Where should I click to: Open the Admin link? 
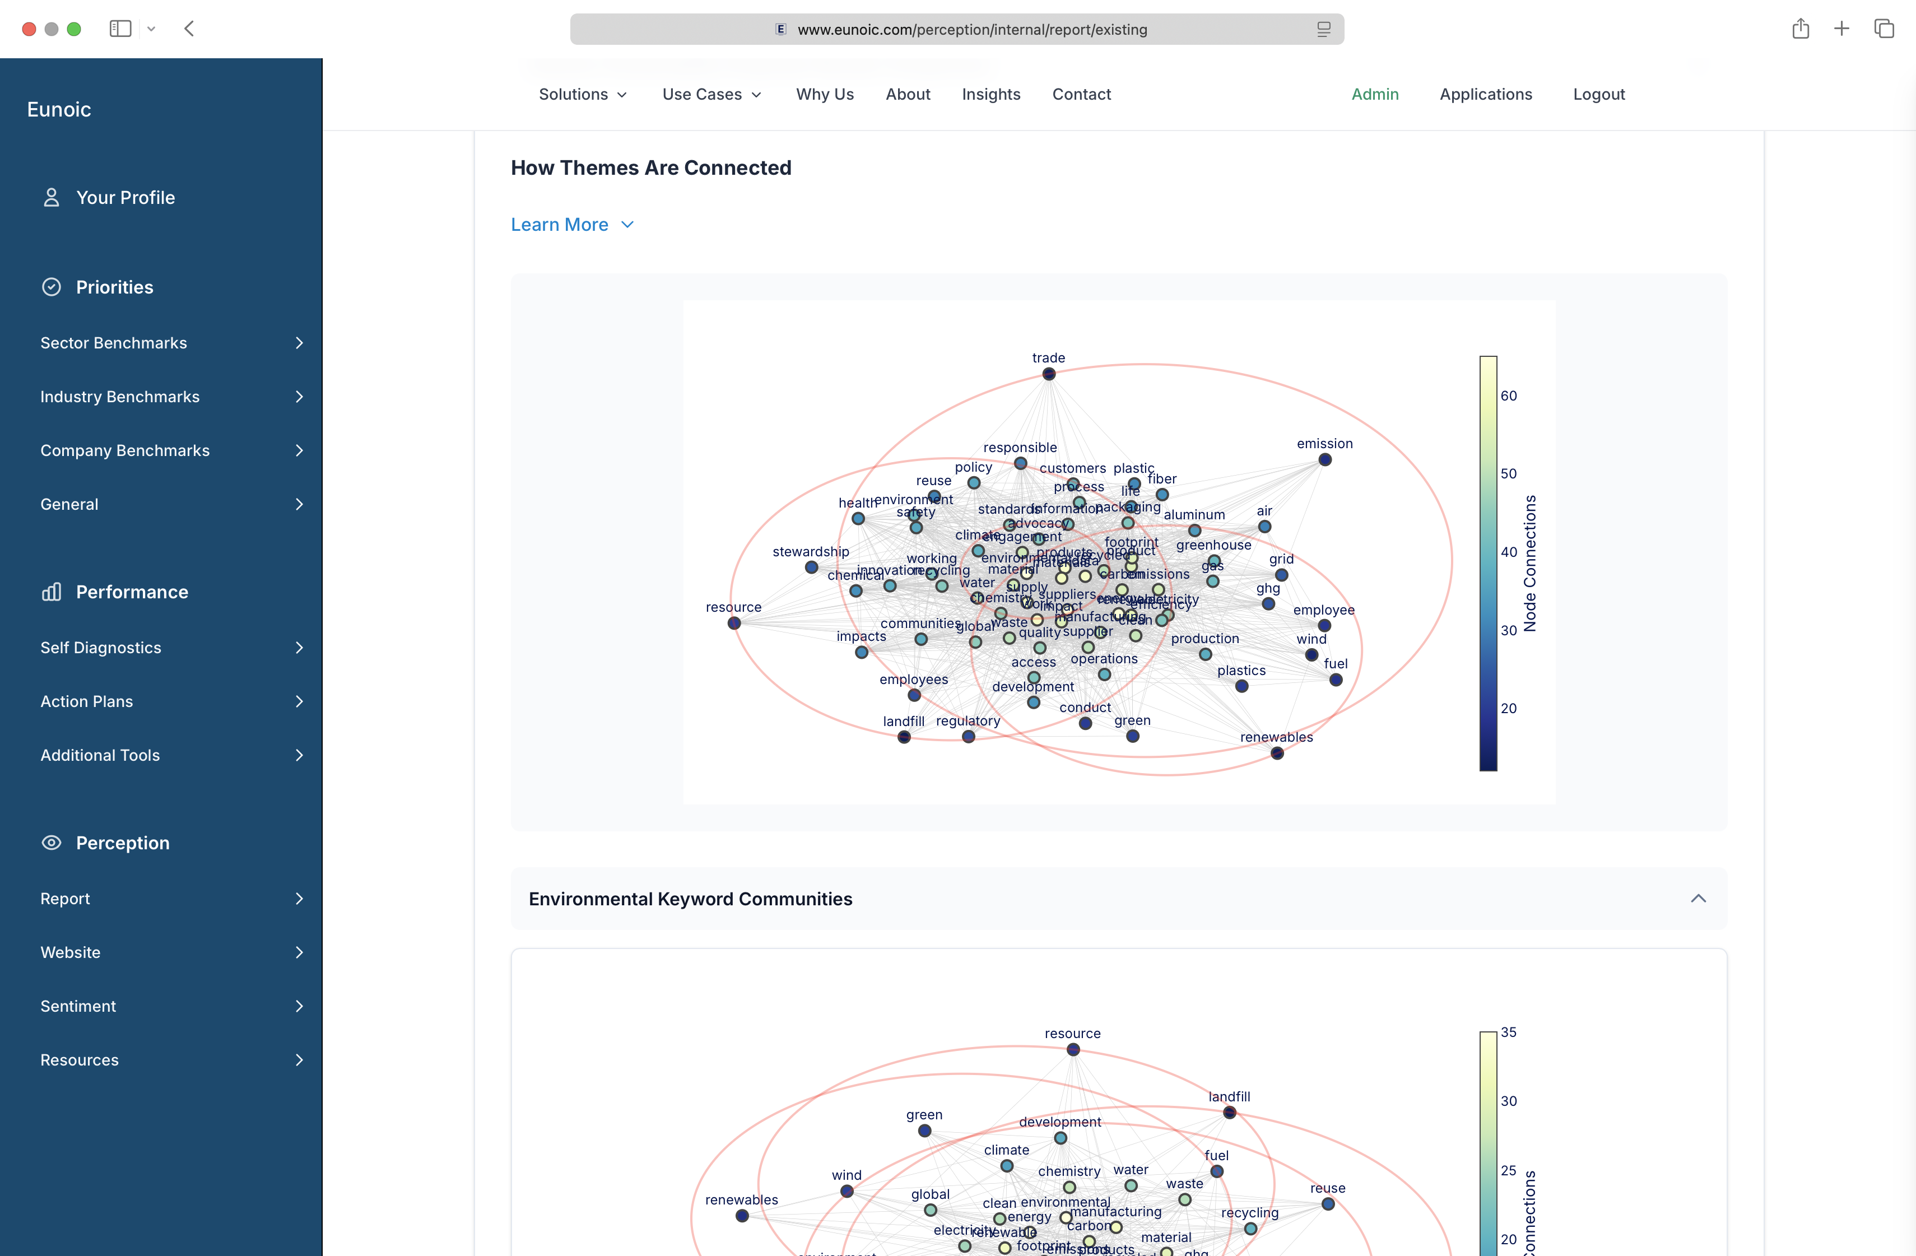1375,94
